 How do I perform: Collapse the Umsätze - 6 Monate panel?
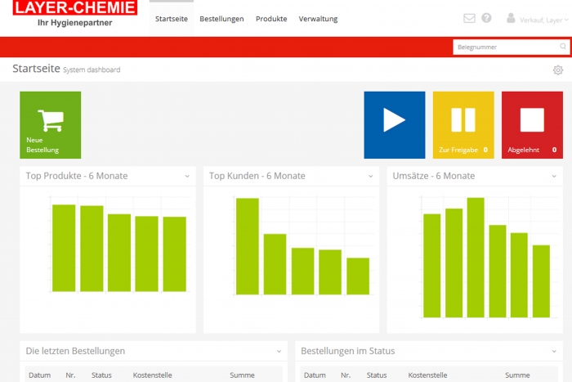tap(554, 176)
